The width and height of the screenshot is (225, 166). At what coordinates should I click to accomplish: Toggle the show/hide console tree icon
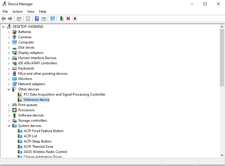tap(19, 19)
